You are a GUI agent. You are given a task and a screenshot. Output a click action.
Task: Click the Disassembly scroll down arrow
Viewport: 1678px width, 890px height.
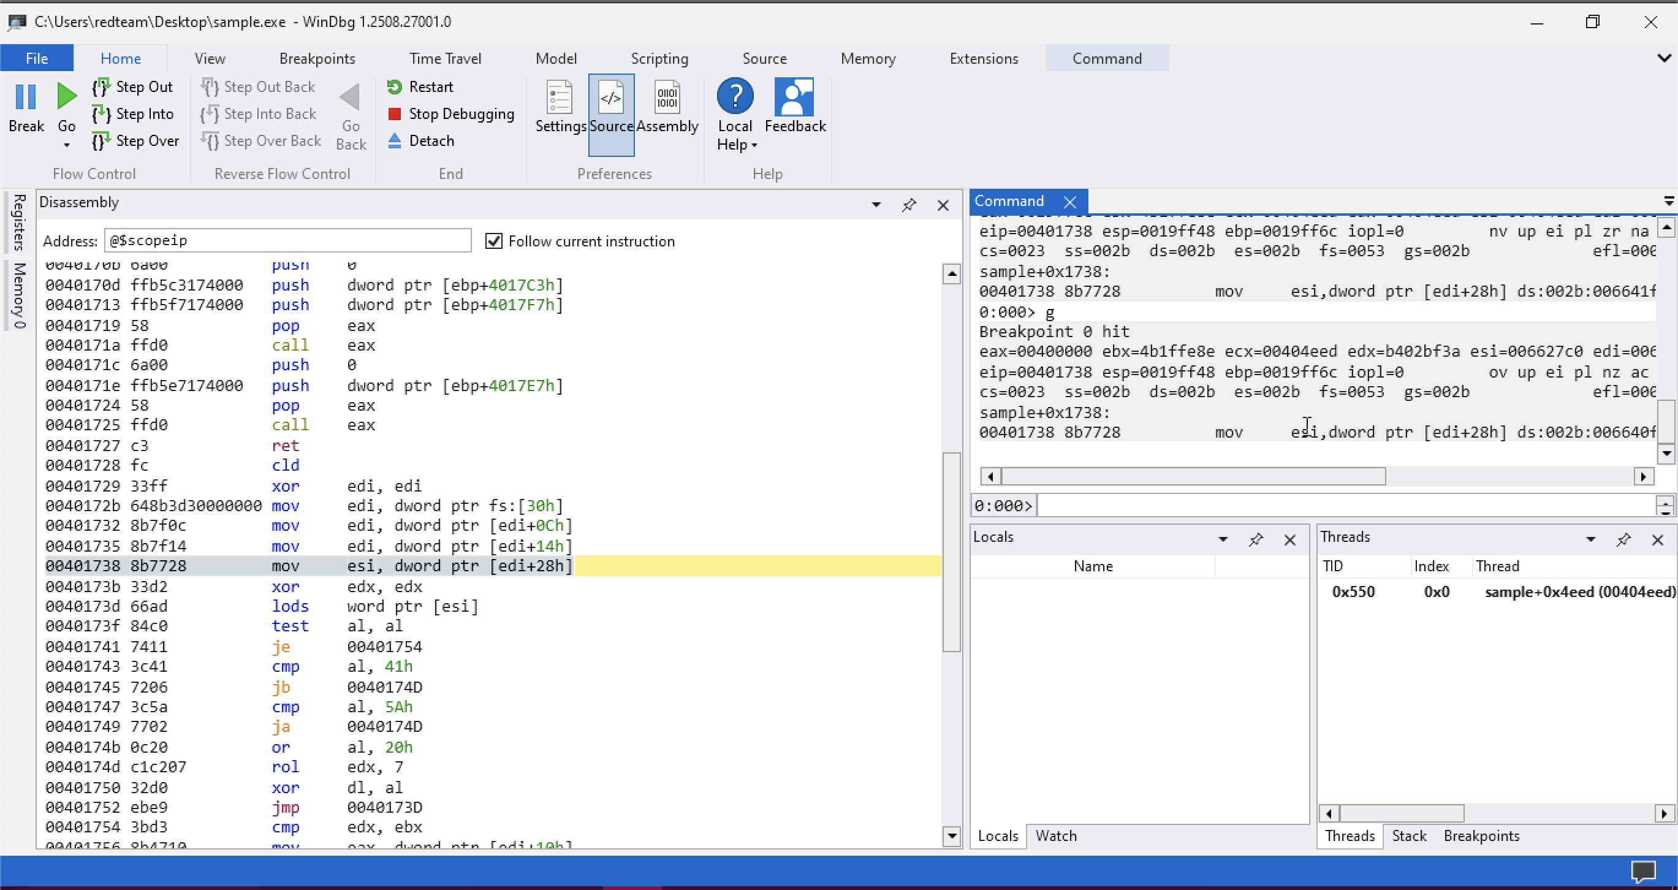952,836
